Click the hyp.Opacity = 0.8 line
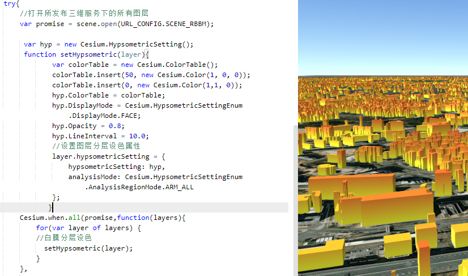 tap(88, 126)
